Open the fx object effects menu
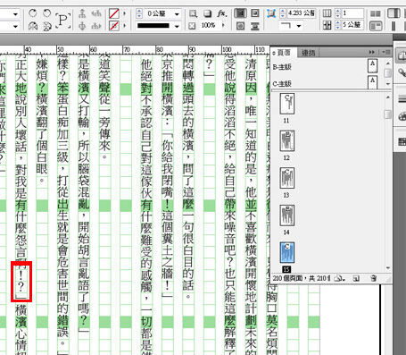The height and width of the screenshot is (355, 406). coord(222,13)
